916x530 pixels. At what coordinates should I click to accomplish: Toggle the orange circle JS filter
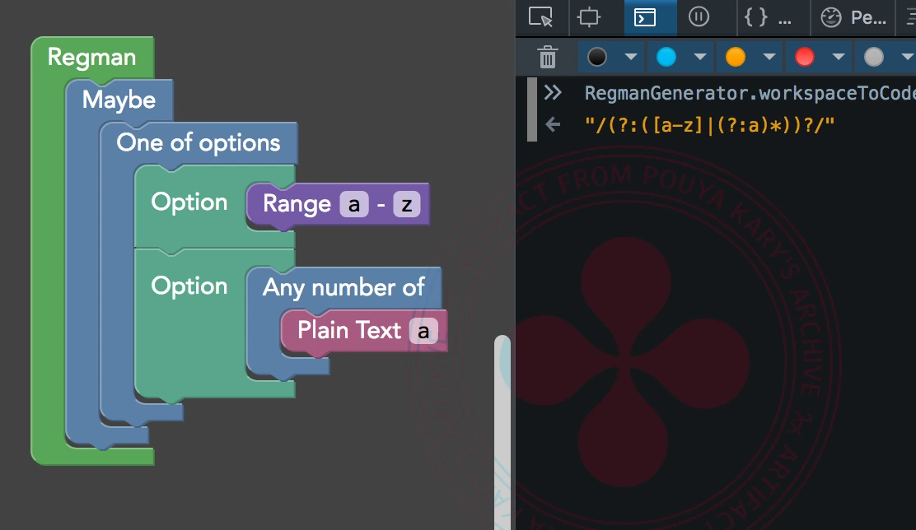pyautogui.click(x=735, y=57)
